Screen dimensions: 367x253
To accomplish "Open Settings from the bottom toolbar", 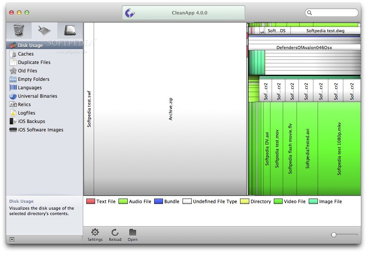I will 95,235.
